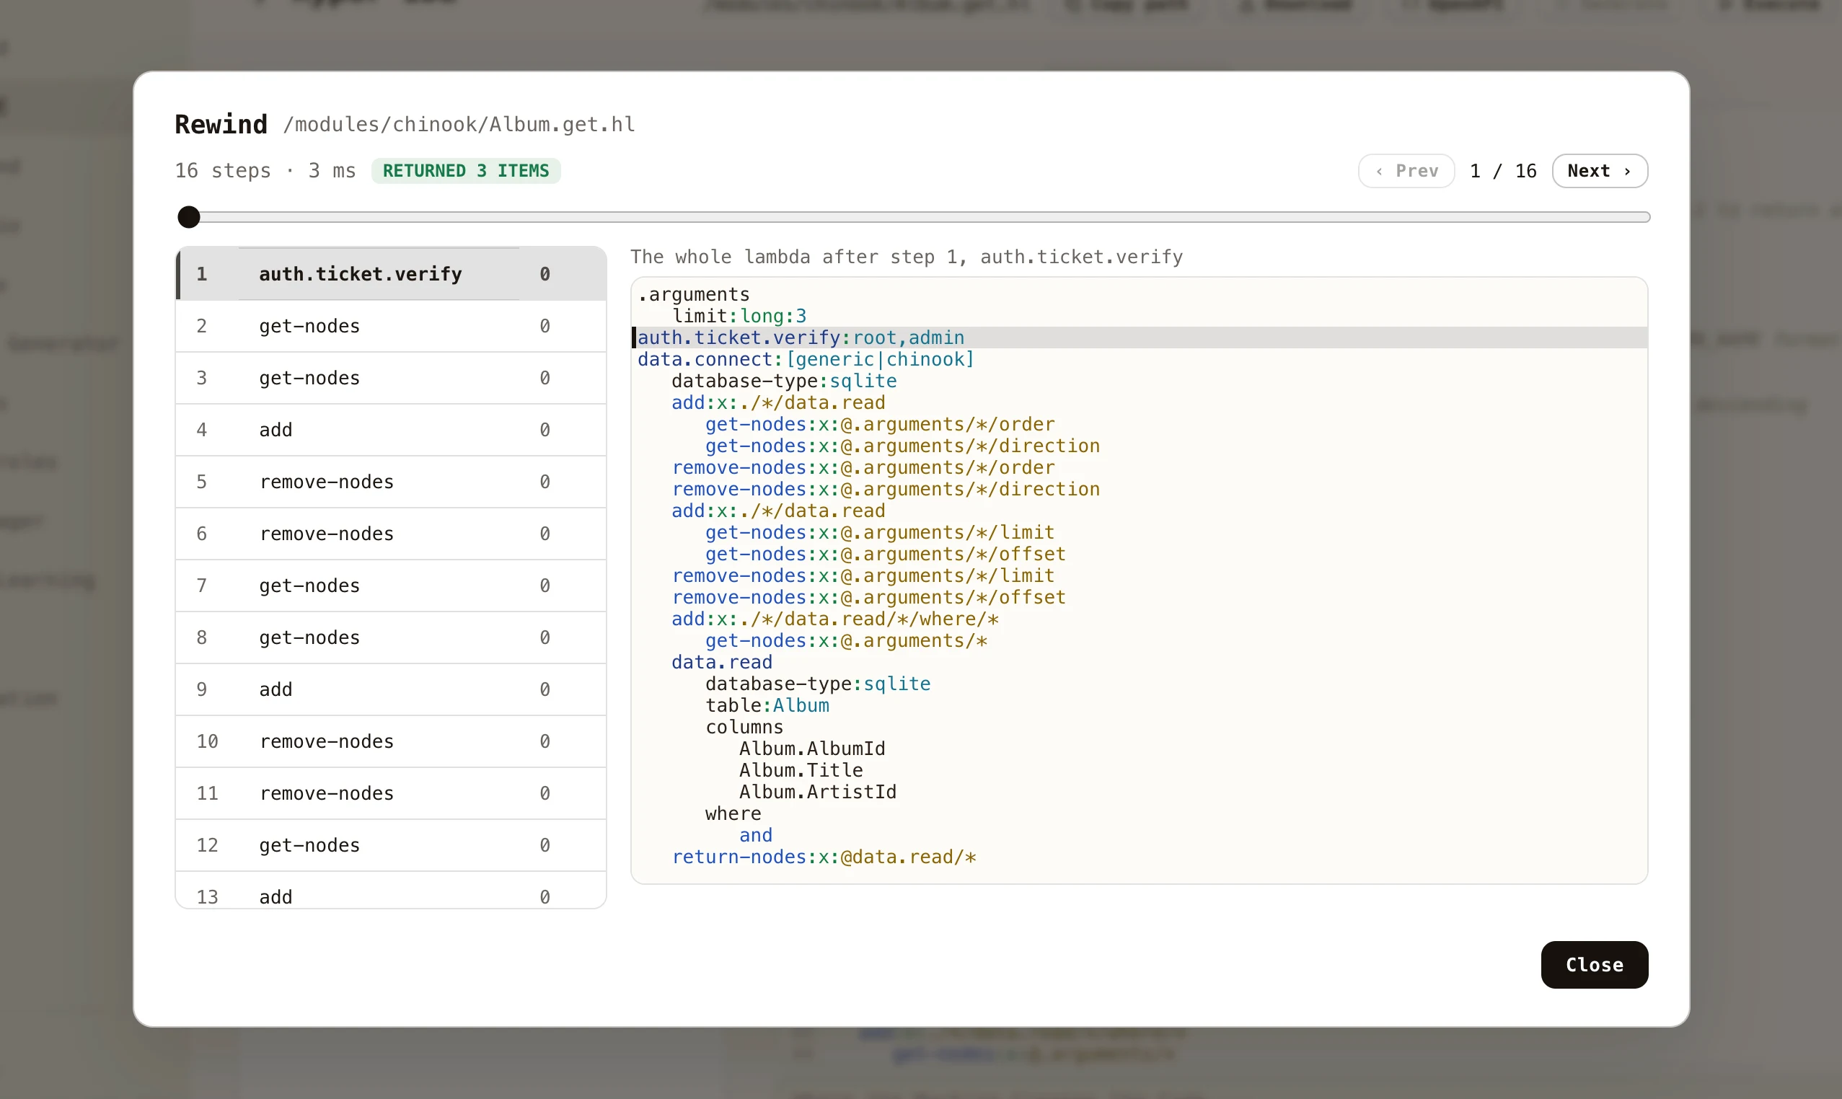Select step 7 get-nodes row

tap(391, 585)
